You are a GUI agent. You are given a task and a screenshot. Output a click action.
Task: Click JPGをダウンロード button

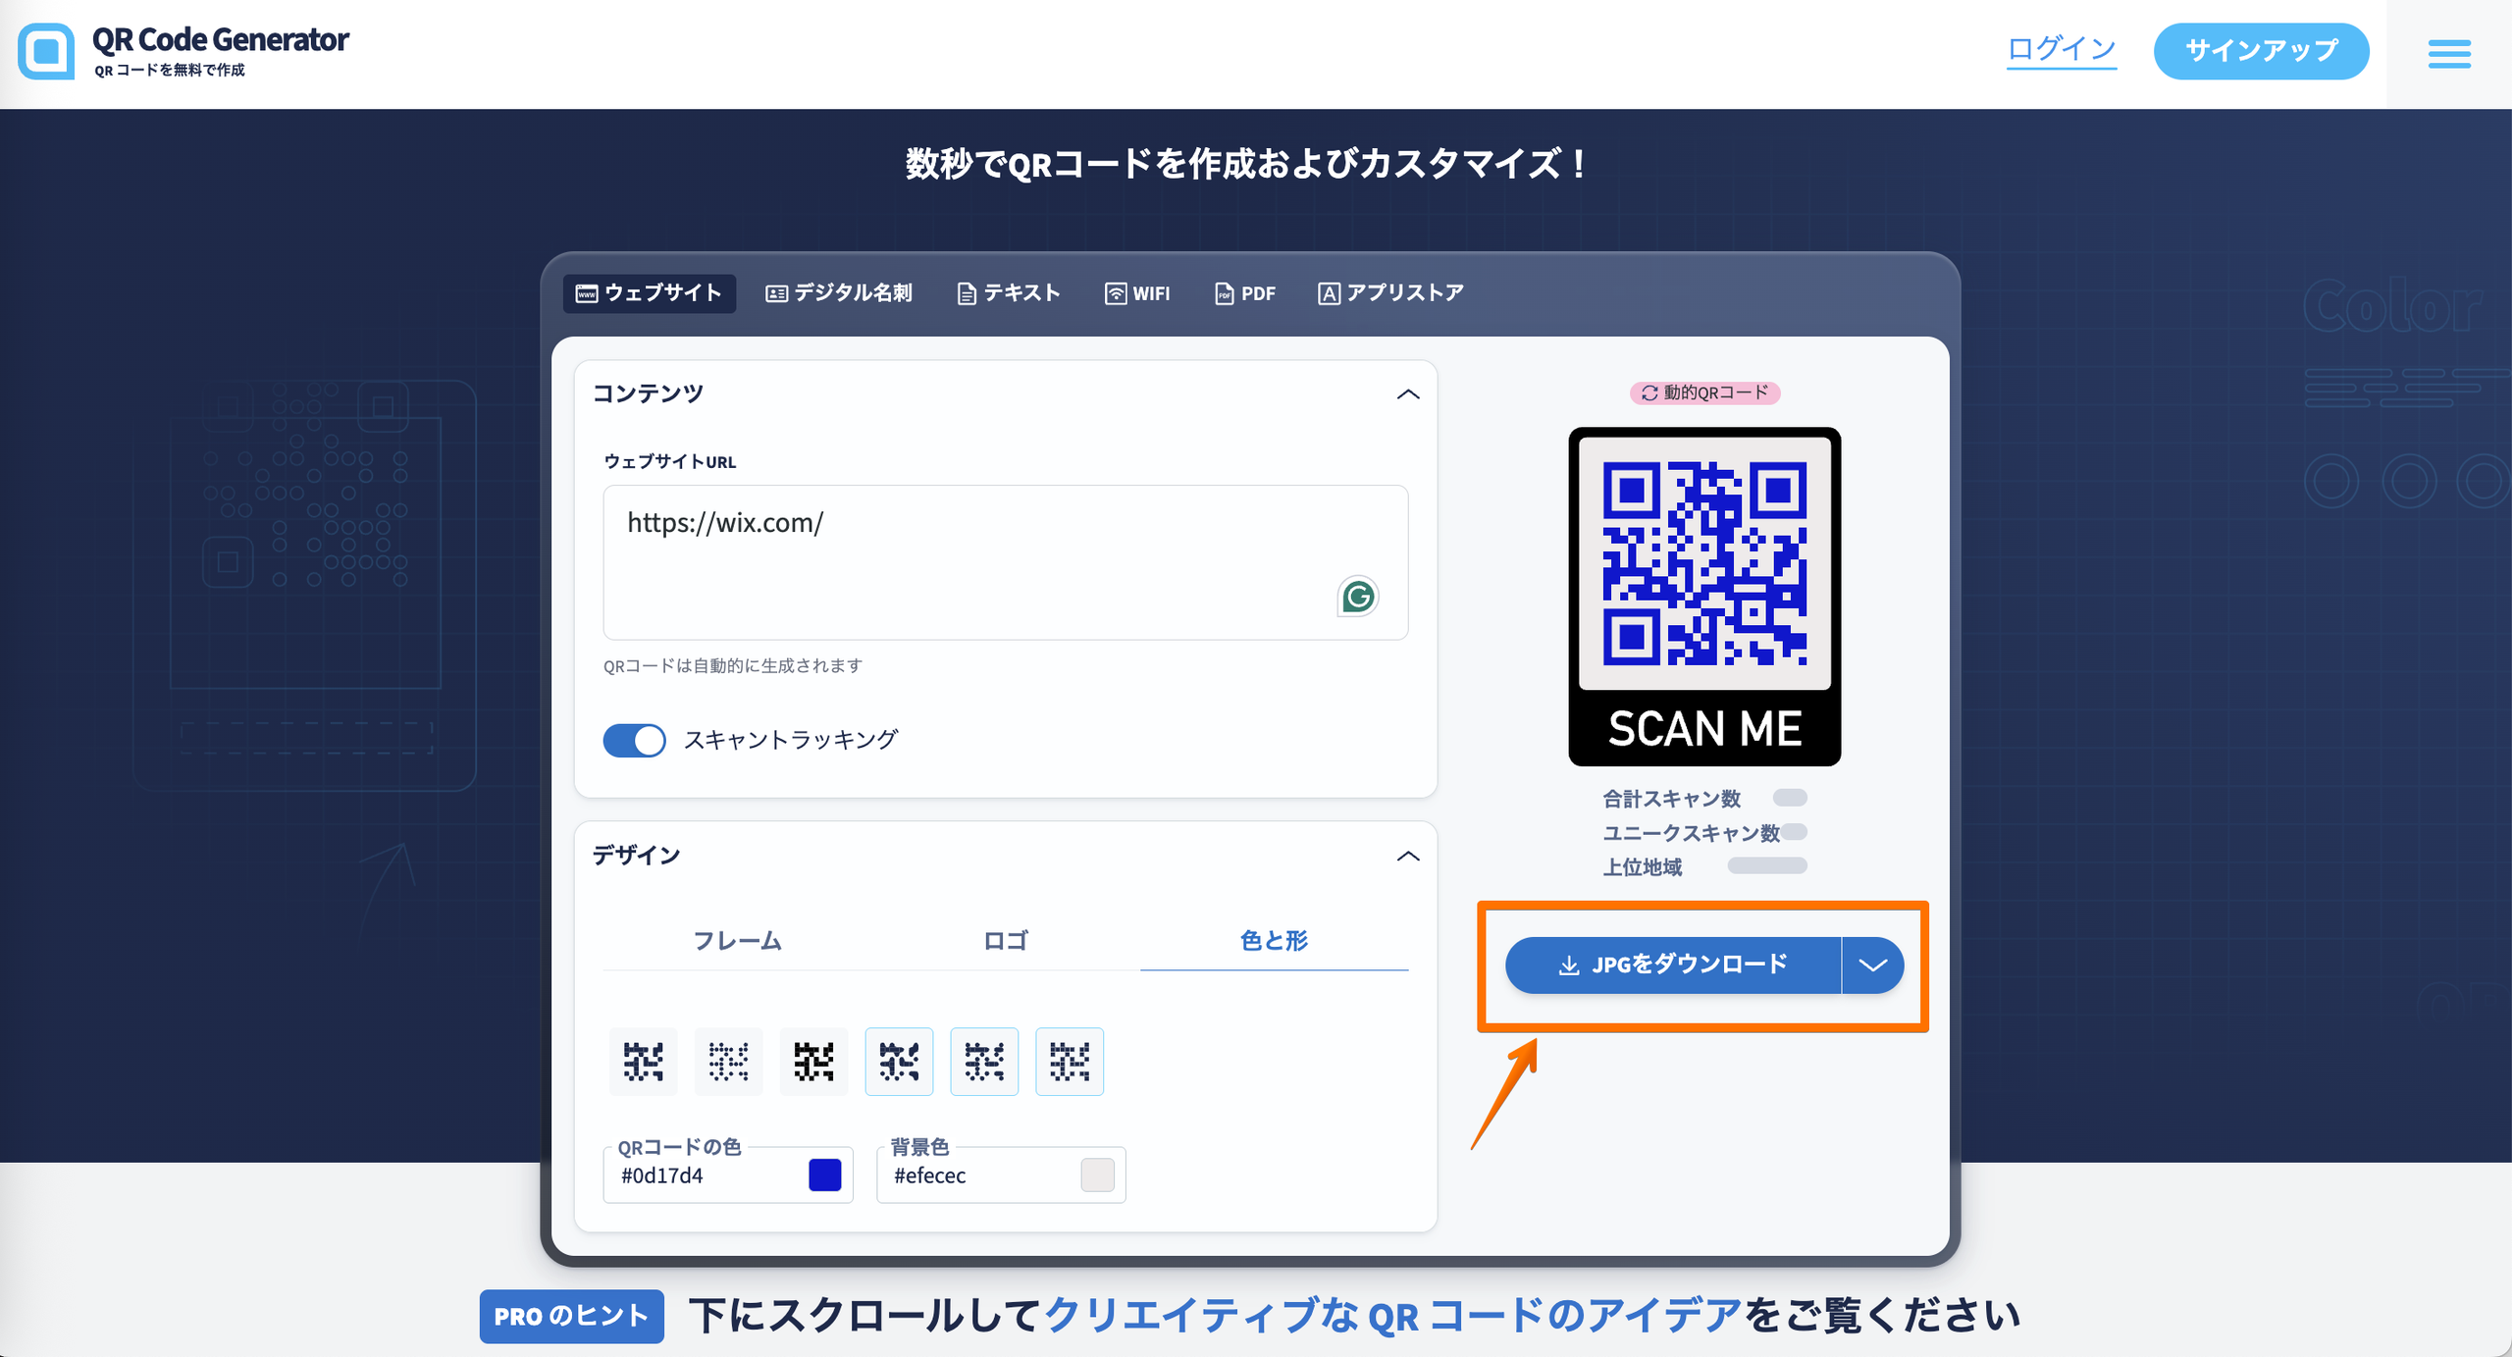[1673, 966]
